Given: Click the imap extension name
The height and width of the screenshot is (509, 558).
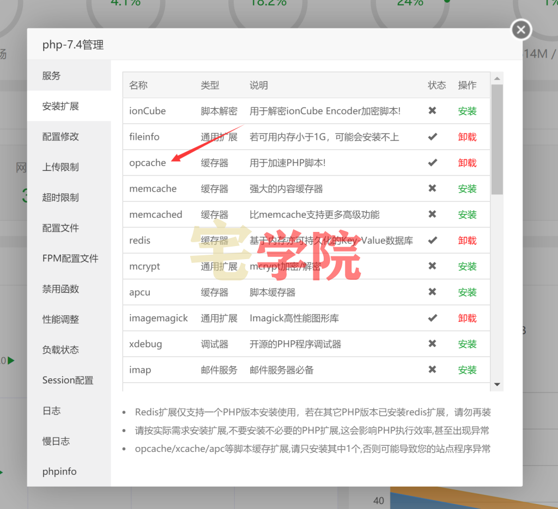Looking at the screenshot, I should tap(140, 370).
